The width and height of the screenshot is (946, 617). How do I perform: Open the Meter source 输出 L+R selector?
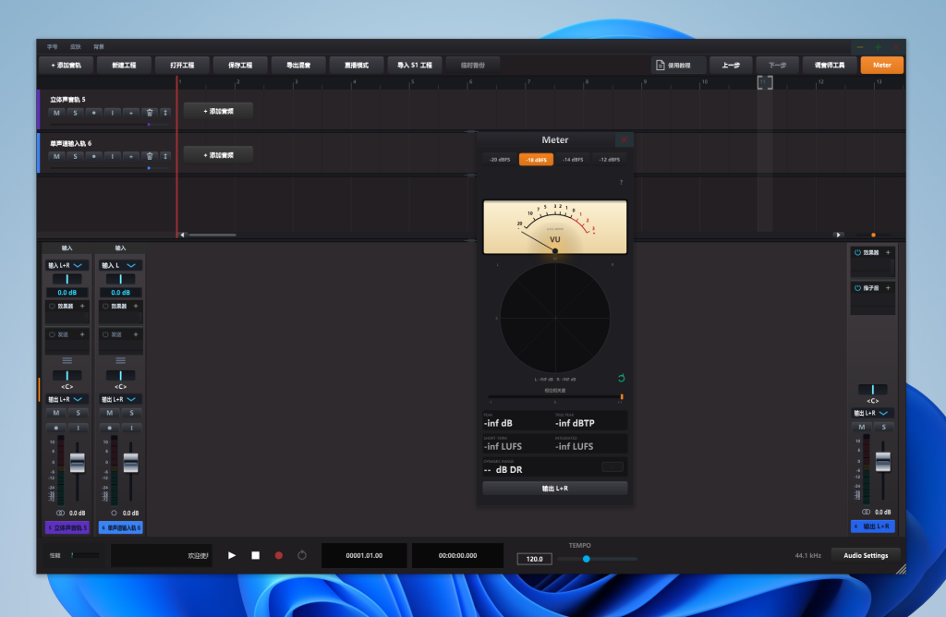pos(555,489)
